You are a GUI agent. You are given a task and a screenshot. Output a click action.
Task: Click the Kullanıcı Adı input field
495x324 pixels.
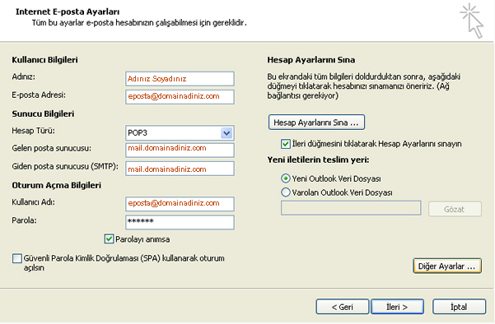click(180, 204)
